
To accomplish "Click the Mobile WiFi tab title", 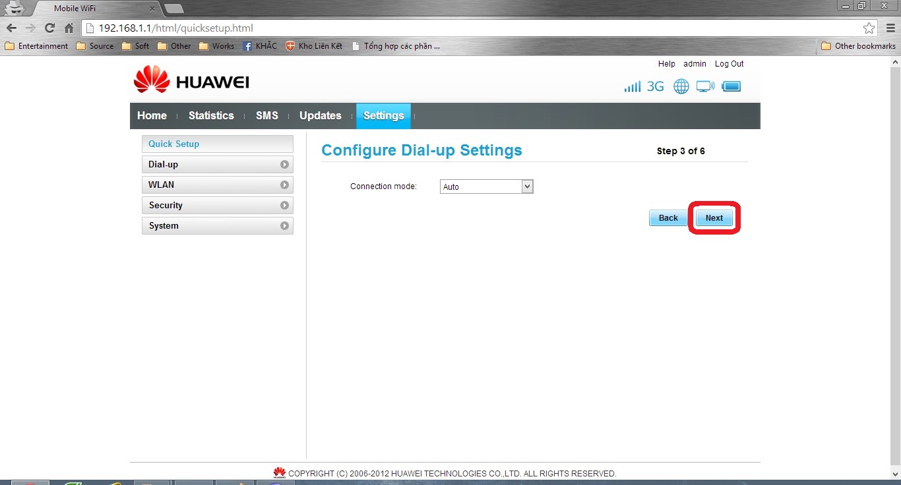I will point(75,9).
